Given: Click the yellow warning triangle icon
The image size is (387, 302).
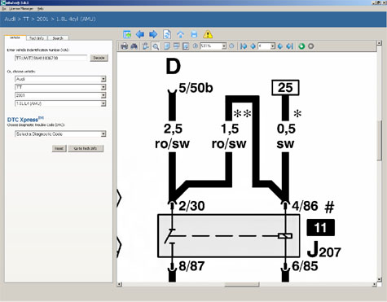Looking at the screenshot, I should [x=208, y=34].
